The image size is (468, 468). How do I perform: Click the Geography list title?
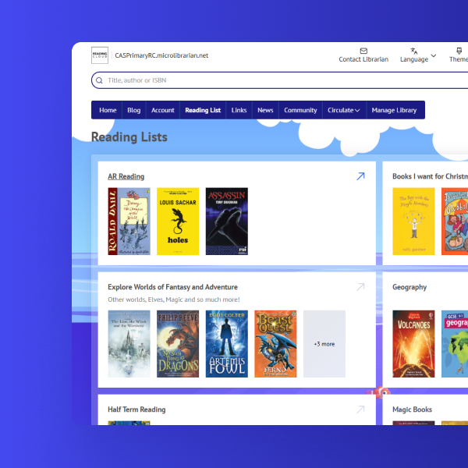click(x=409, y=287)
